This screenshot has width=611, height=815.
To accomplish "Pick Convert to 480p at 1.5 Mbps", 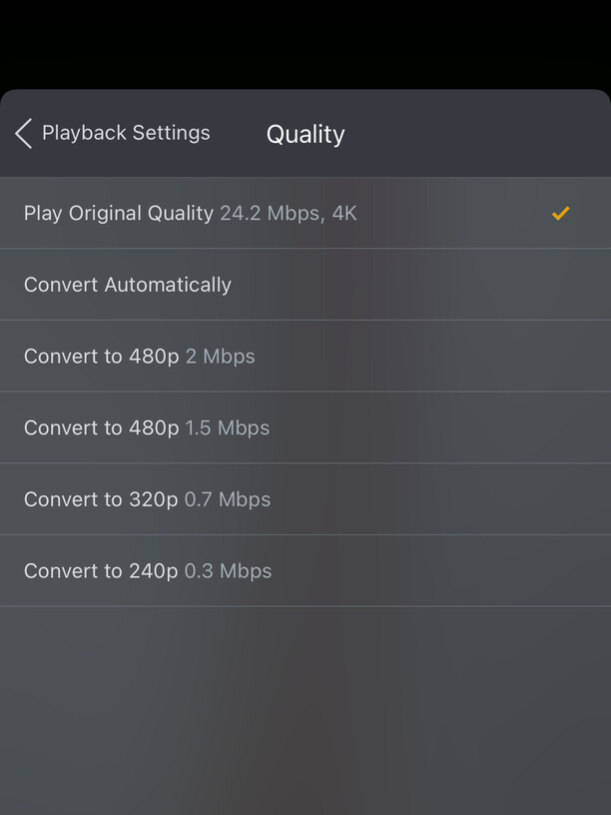I will 147,427.
